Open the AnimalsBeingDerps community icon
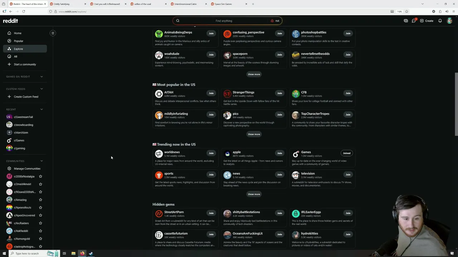Screen dimensions: 458x257 [x=159, y=34]
